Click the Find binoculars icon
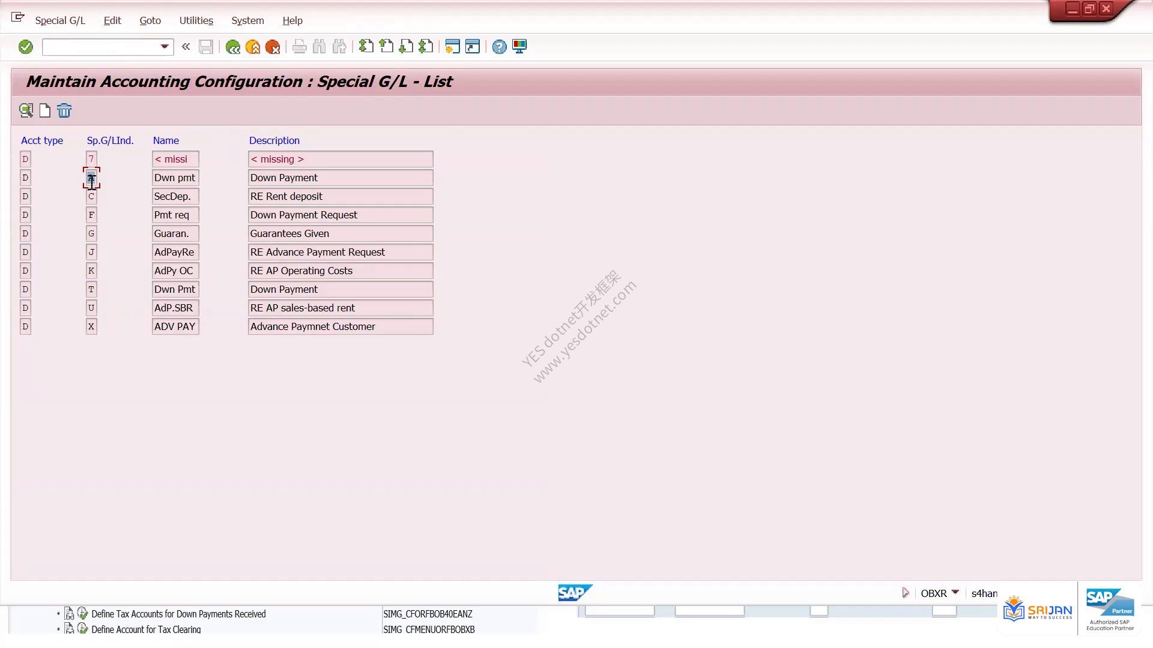The image size is (1153, 648). pyautogui.click(x=319, y=47)
